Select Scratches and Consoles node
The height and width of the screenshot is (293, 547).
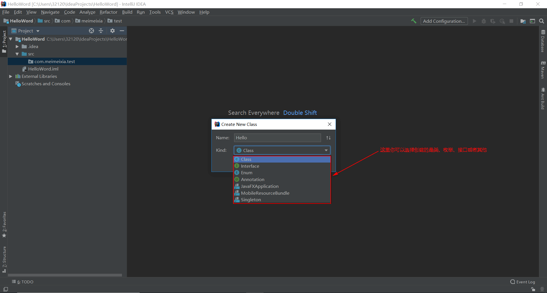pos(43,84)
